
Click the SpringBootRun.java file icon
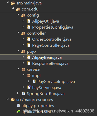pos(23,94)
